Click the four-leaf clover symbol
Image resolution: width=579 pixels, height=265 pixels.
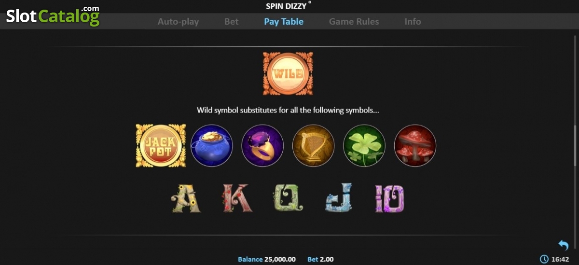(x=364, y=146)
